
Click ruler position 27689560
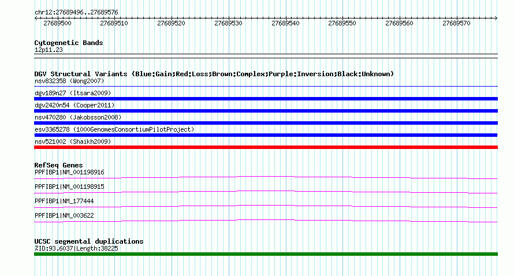point(399,23)
